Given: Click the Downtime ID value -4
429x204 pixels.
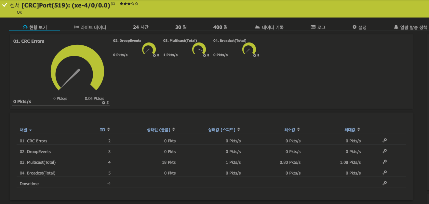Looking at the screenshot, I should point(109,184).
